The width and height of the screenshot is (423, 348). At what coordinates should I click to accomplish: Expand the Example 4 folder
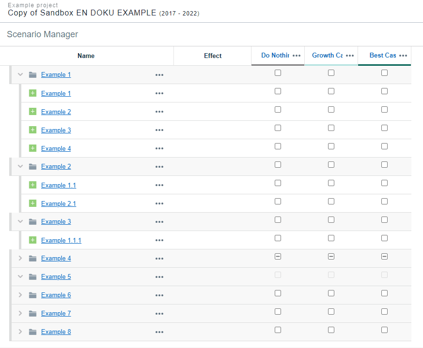[20, 259]
